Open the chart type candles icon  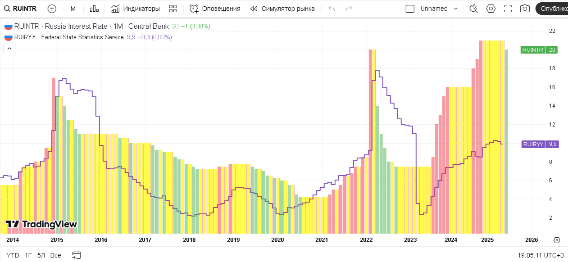[x=94, y=9]
